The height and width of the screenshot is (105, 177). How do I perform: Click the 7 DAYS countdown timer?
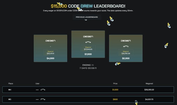[x=88, y=68]
